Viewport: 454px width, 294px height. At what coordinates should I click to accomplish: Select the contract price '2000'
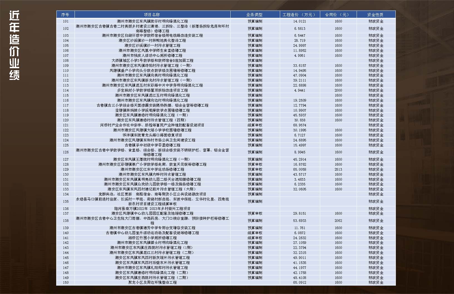(338, 90)
